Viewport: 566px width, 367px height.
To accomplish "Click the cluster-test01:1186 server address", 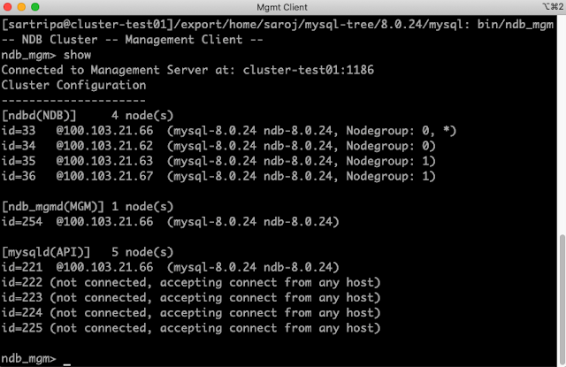I will click(x=309, y=70).
